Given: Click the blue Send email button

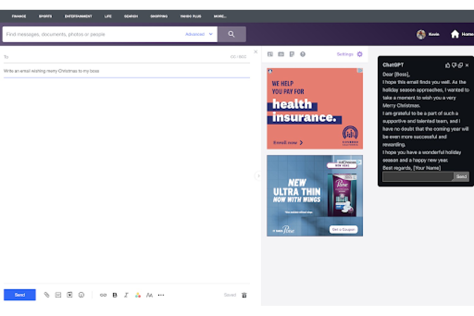Looking at the screenshot, I should tap(20, 295).
